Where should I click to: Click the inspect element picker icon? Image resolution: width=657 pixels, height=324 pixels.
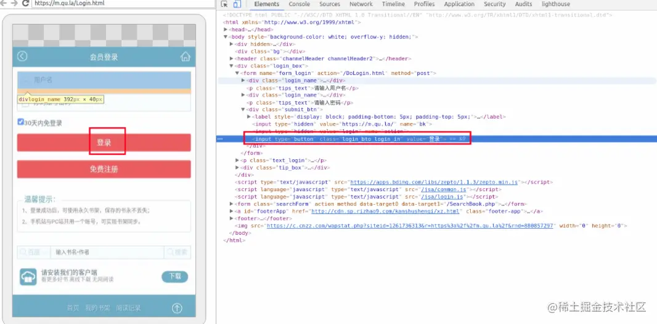[224, 4]
